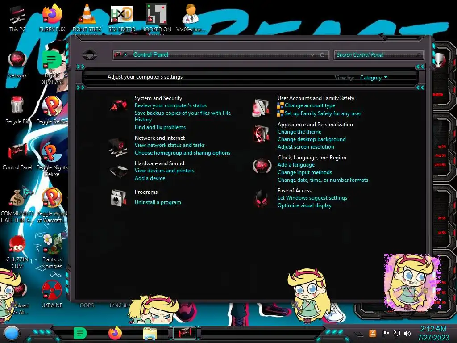457x343 pixels.
Task: Open the green notes app in taskbar
Action: (x=80, y=333)
